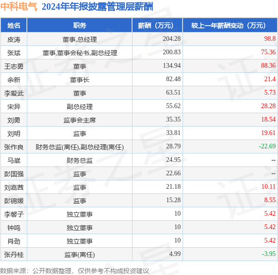Click the position cell 董事,总经理
The width and height of the screenshot is (278, 275).
80,39
